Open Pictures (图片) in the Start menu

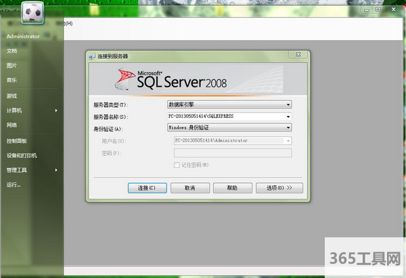(12, 65)
